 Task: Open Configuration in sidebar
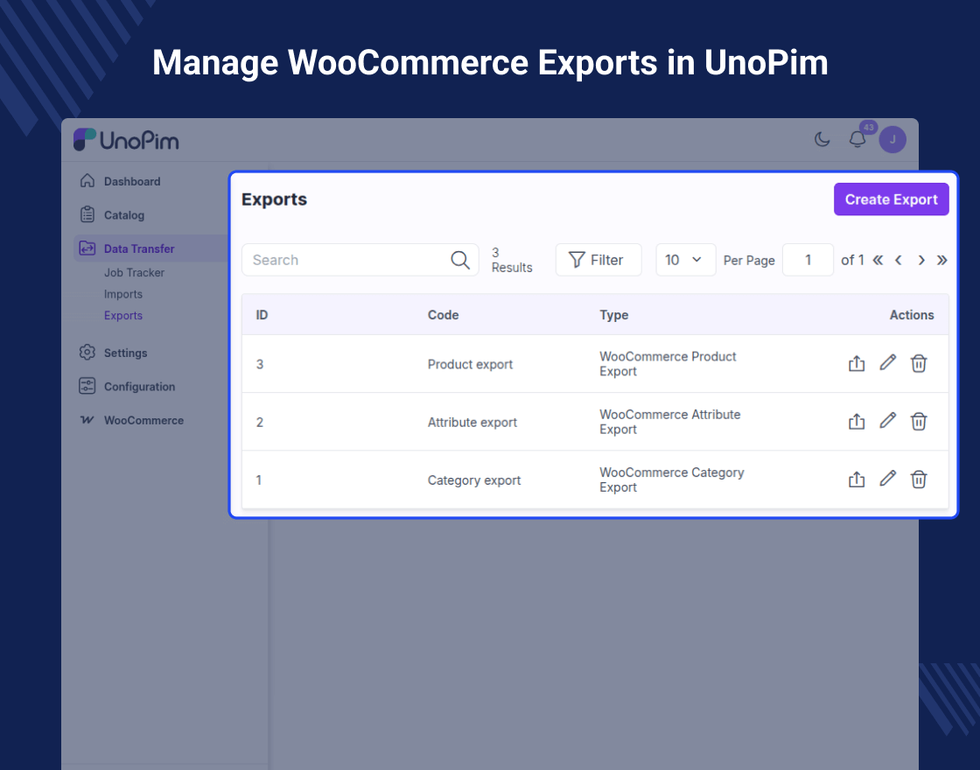tap(139, 386)
